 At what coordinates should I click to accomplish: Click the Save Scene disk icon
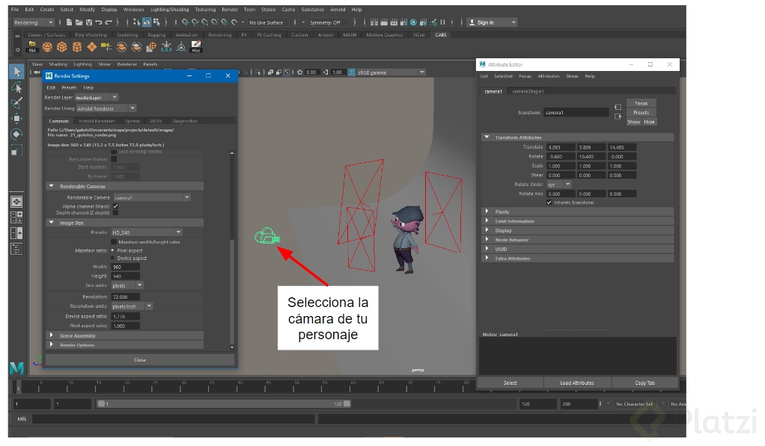pos(88,22)
